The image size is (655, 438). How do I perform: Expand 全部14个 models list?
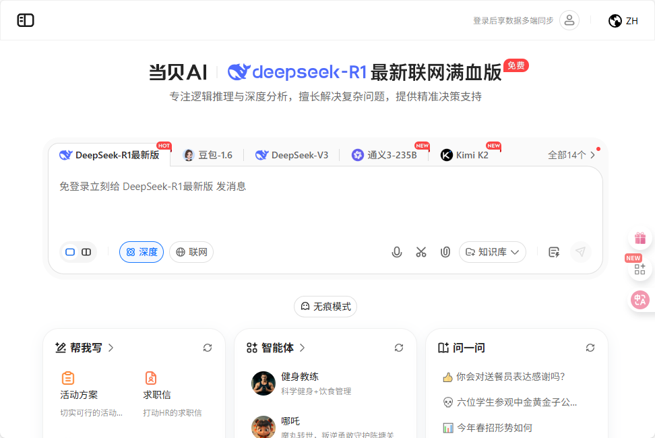[571, 155]
